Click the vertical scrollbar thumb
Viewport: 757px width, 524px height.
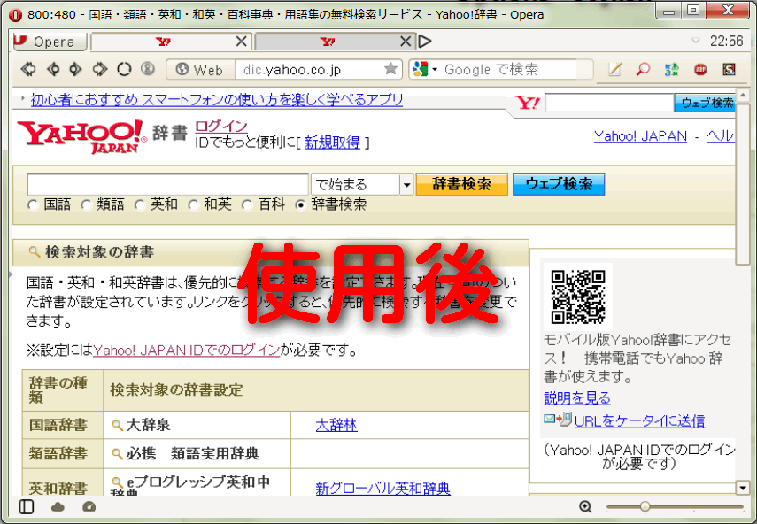click(743, 182)
